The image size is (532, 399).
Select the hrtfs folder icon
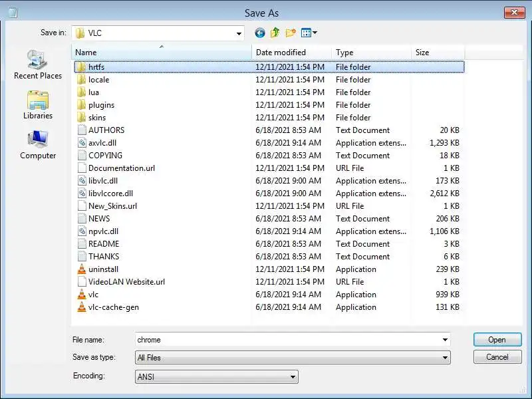coord(81,67)
